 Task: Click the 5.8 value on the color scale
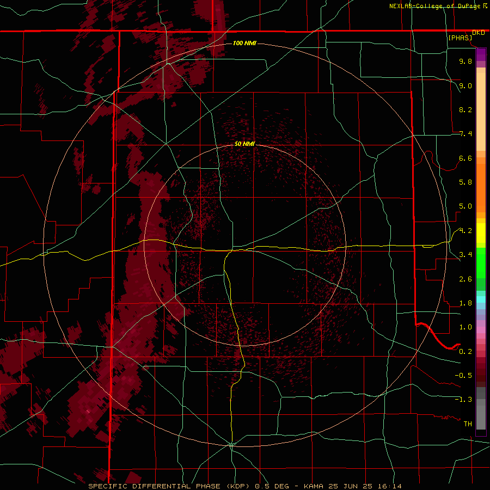[465, 182]
